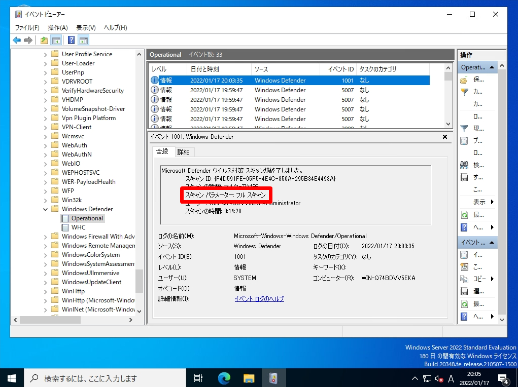Viewport: 518px width, 387px height.
Task: Click the filter current log funnel icon
Action: tap(464, 128)
